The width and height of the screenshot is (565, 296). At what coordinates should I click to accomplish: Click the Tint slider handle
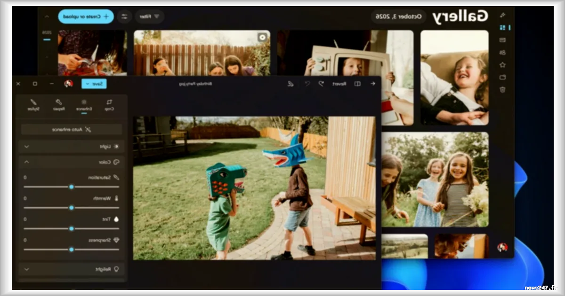[72, 228]
